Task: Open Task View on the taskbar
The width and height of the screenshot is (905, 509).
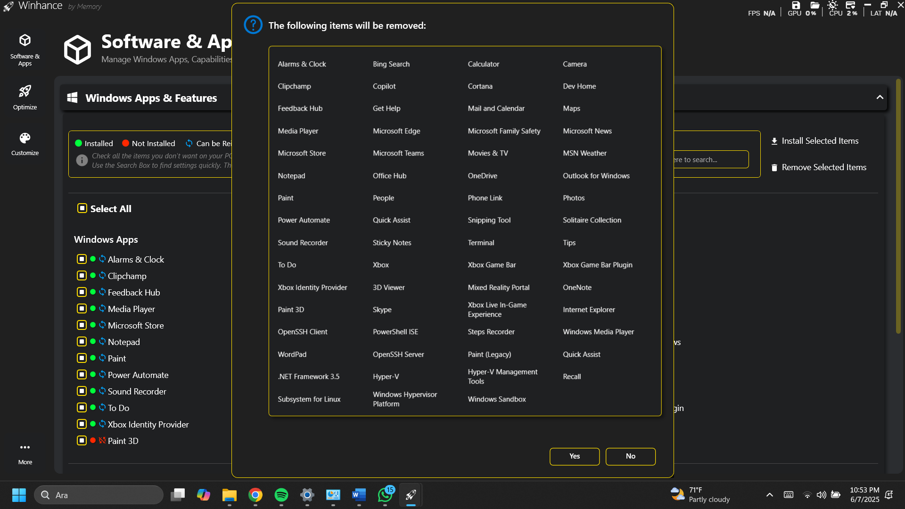Action: [x=178, y=495]
